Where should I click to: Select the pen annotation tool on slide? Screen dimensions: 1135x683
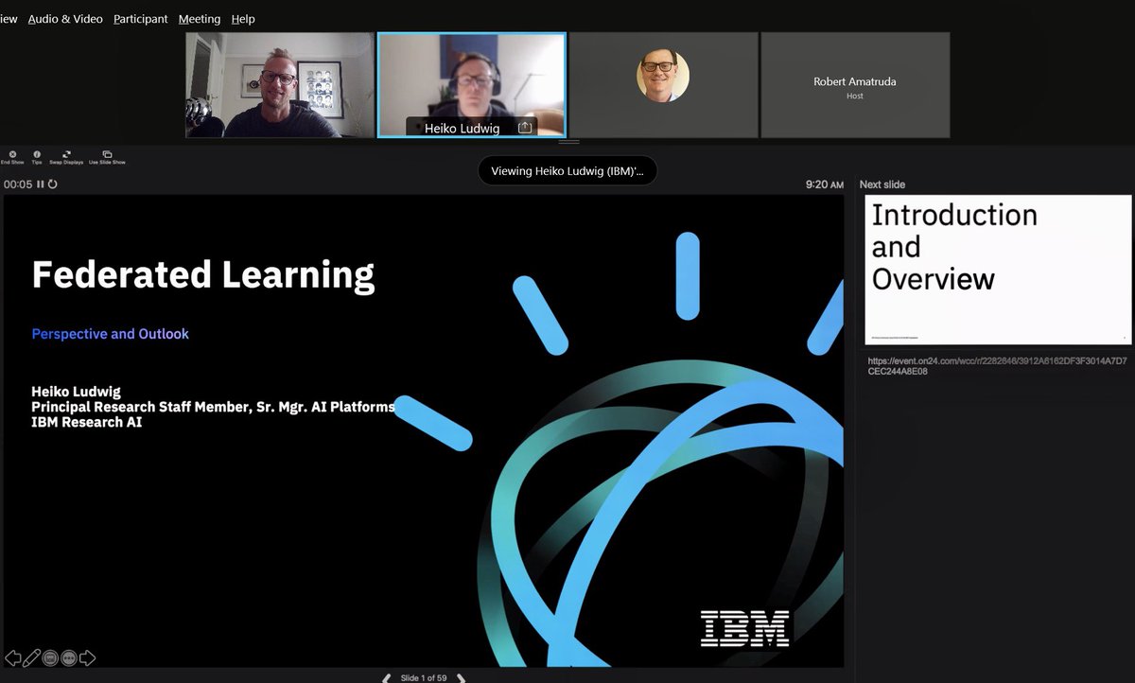32,657
